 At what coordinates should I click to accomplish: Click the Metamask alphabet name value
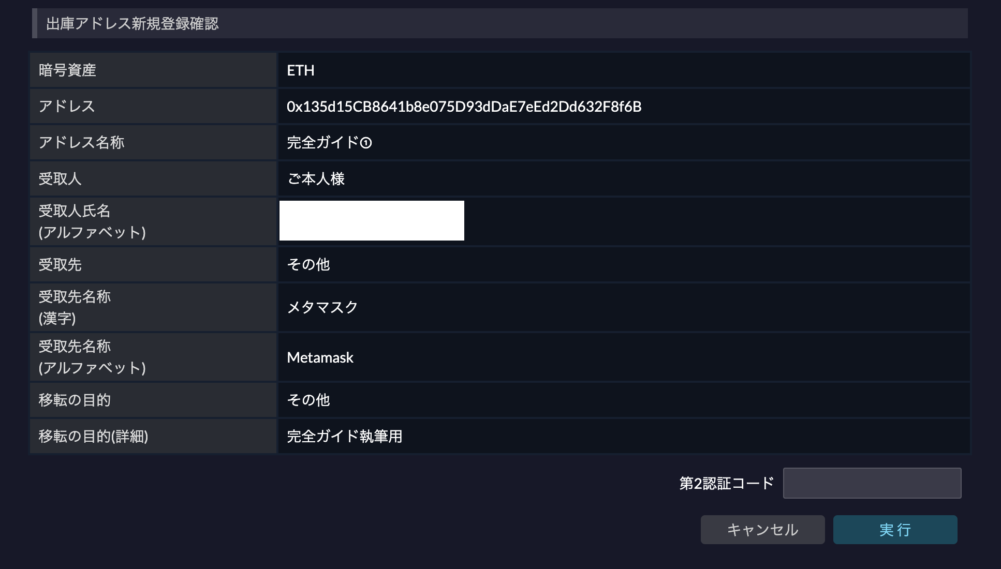pos(320,357)
